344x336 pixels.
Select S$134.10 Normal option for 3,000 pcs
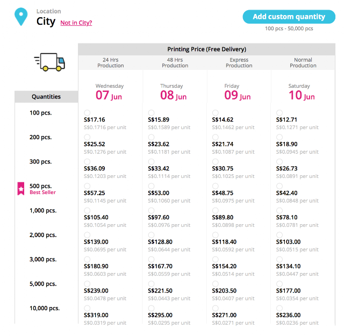coord(279,259)
